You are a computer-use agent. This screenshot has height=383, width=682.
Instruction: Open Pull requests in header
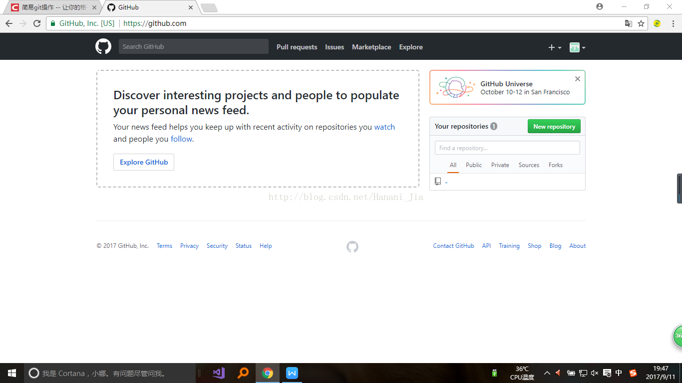[297, 47]
